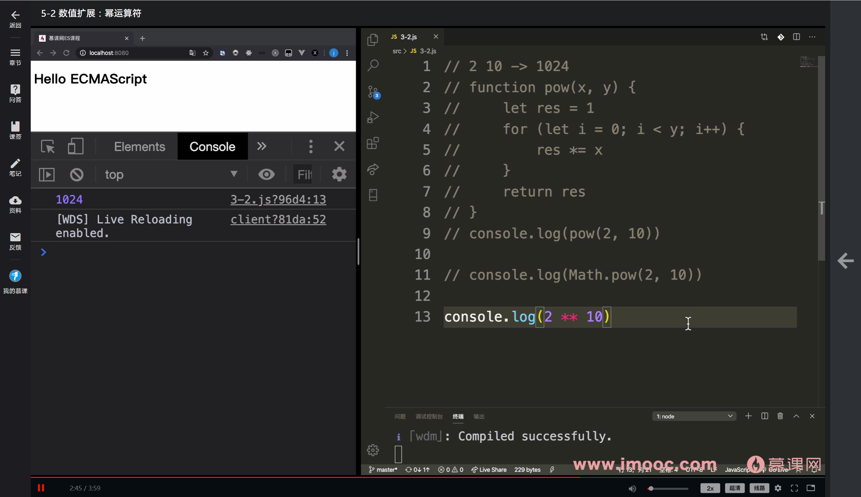This screenshot has width=861, height=497.
Task: Select the inspect element picker icon
Action: [47, 147]
